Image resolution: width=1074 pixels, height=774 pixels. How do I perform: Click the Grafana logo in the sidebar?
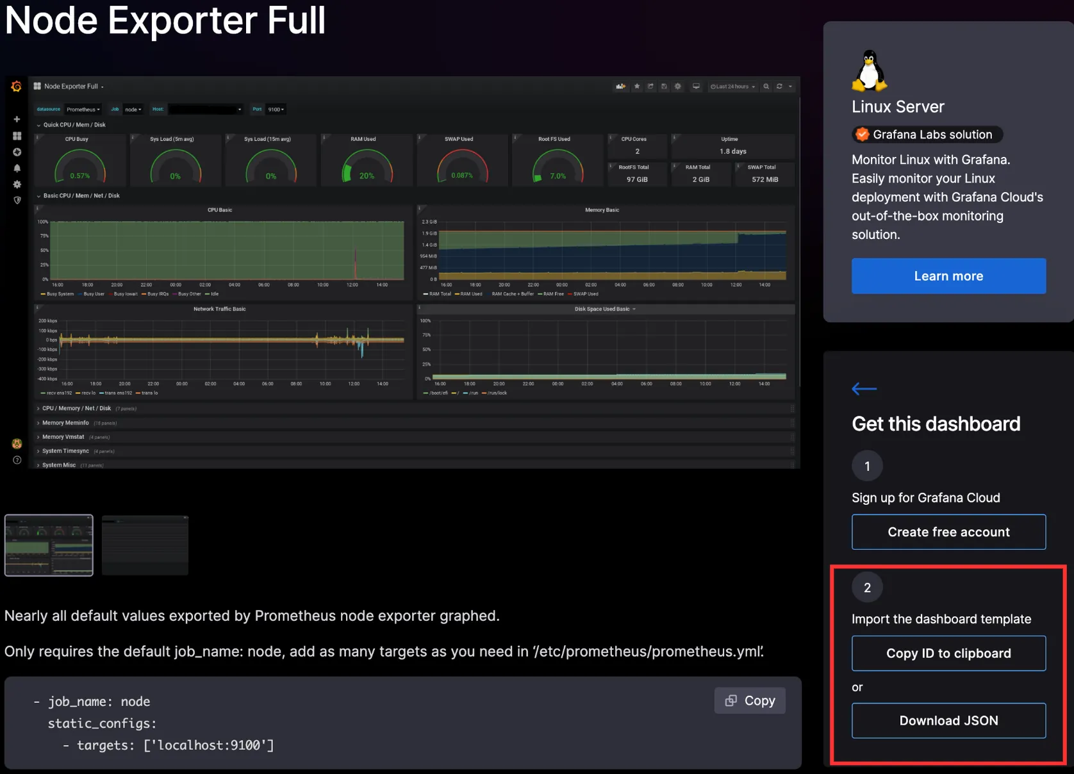point(17,86)
